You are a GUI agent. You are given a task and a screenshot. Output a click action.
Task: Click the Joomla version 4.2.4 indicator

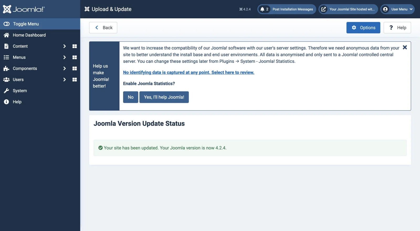click(245, 9)
